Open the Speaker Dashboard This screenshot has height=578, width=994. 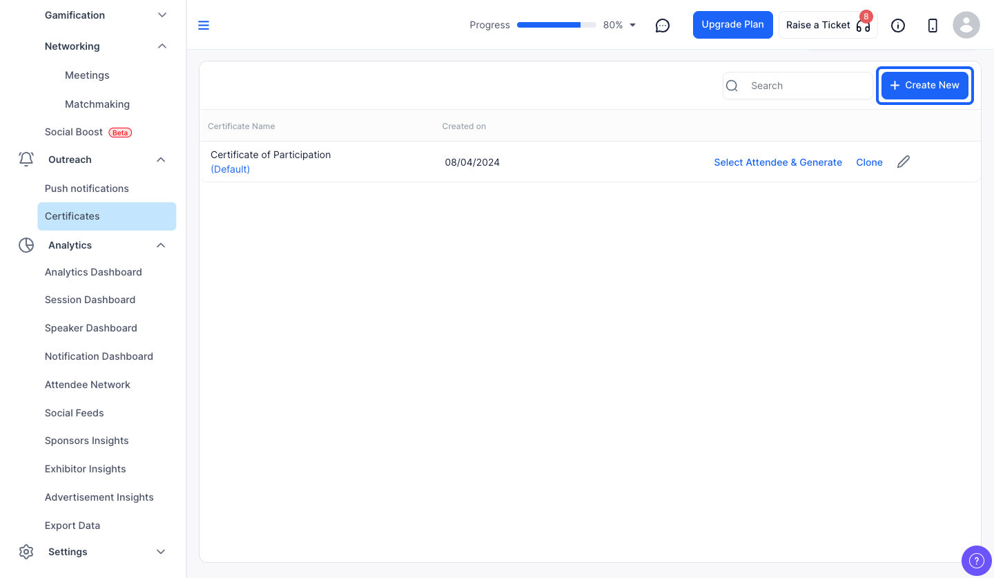pos(91,328)
